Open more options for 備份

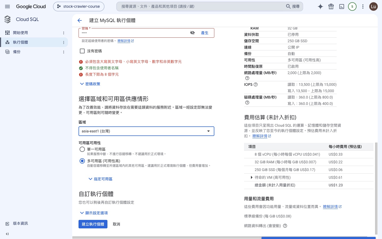coord(64,52)
